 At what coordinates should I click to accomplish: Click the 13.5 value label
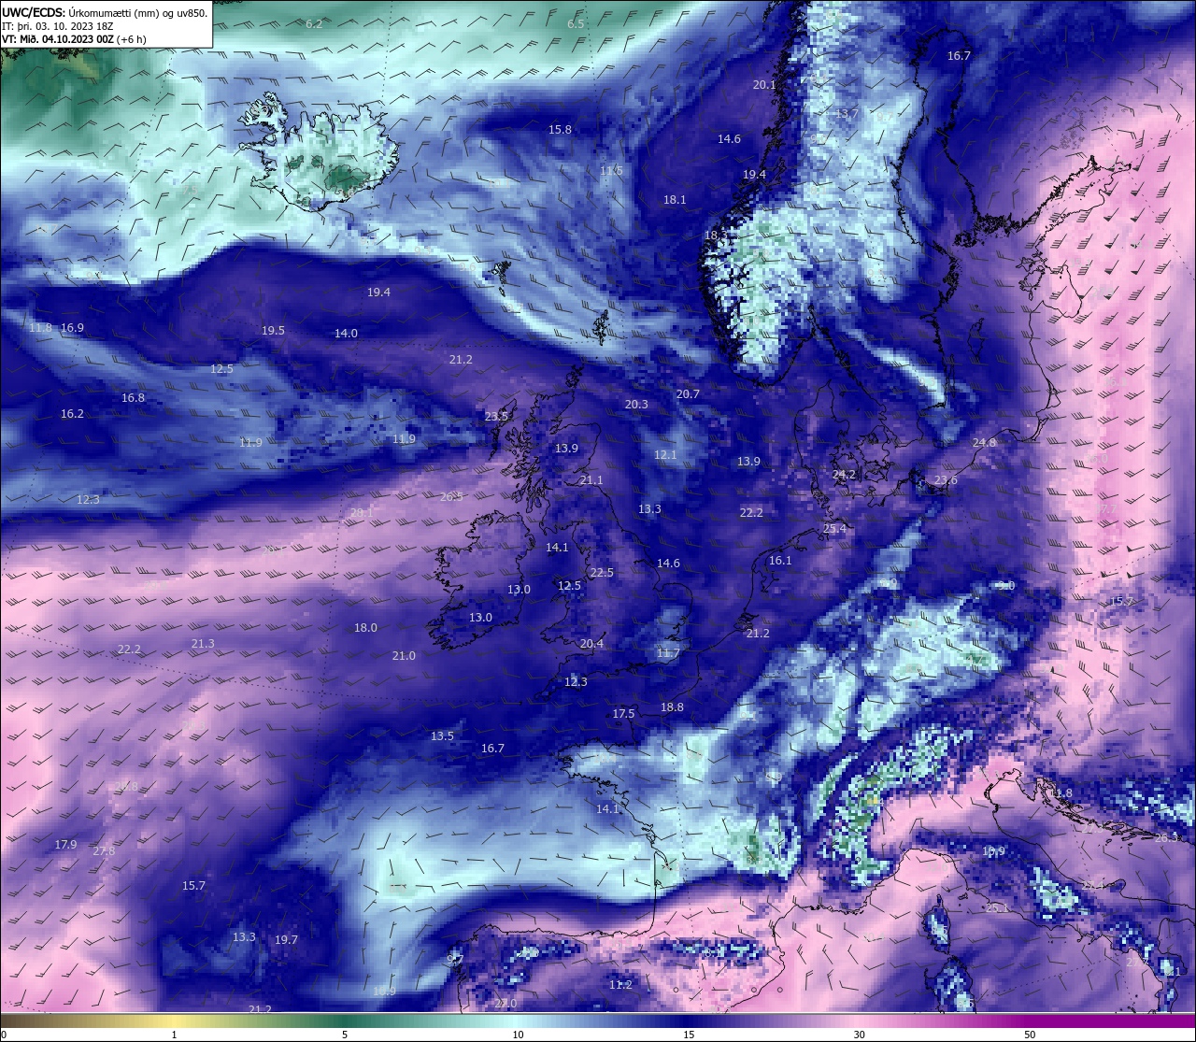(x=442, y=736)
